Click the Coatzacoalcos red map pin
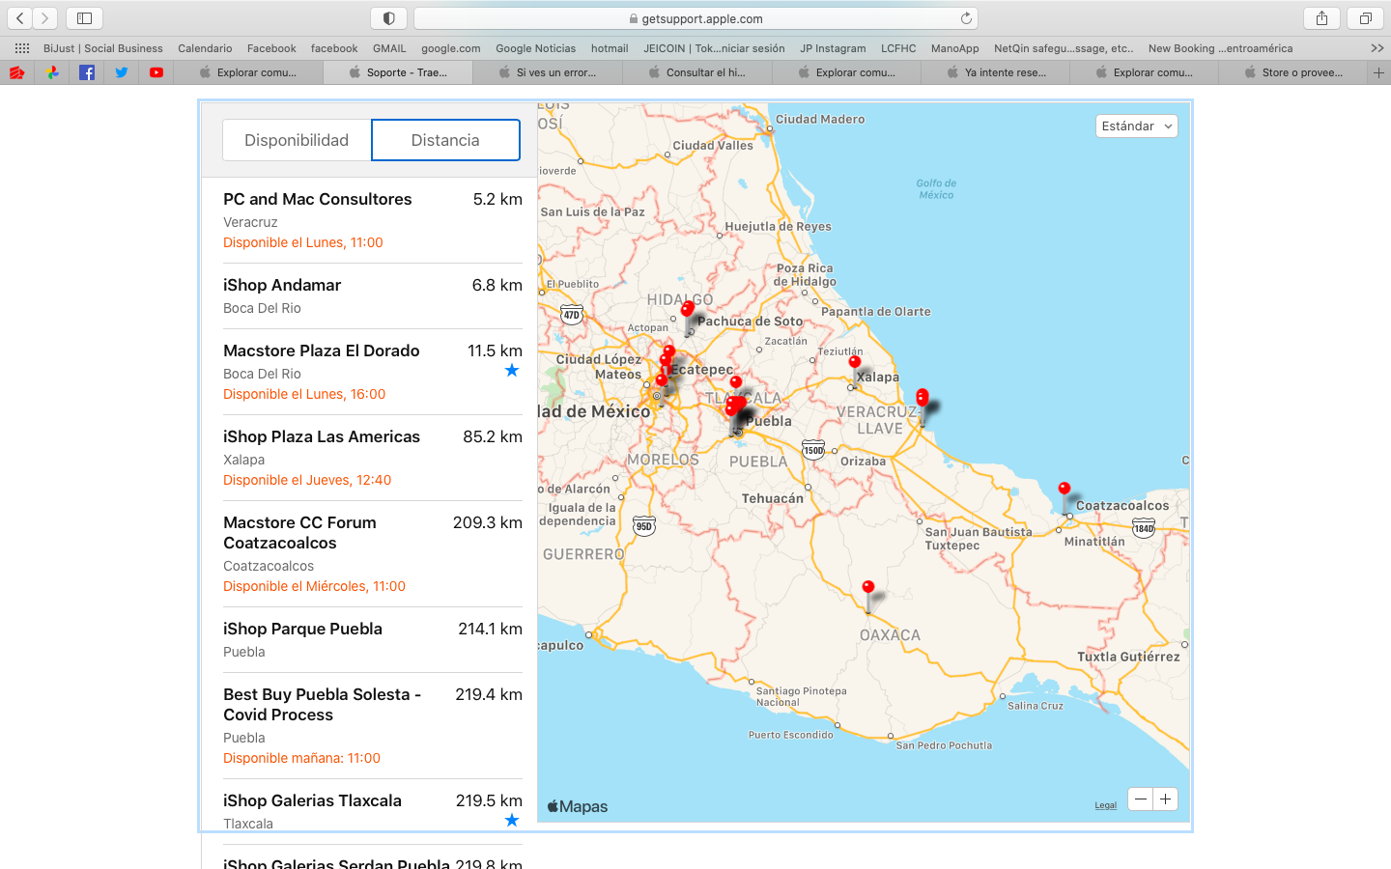 pyautogui.click(x=1064, y=490)
